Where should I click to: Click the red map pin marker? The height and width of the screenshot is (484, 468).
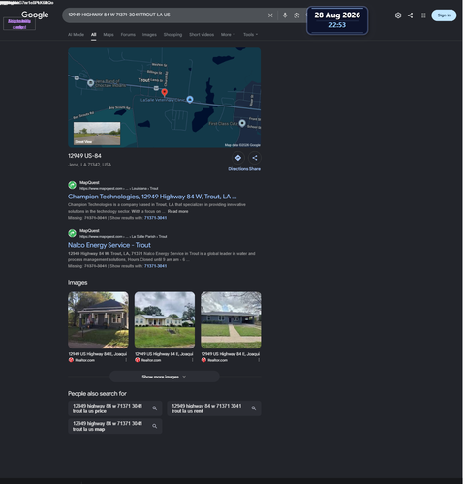tap(166, 93)
